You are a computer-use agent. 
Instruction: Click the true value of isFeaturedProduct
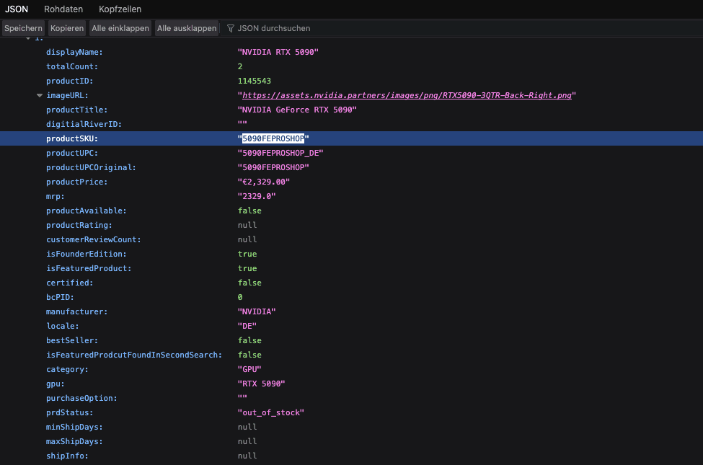(247, 268)
